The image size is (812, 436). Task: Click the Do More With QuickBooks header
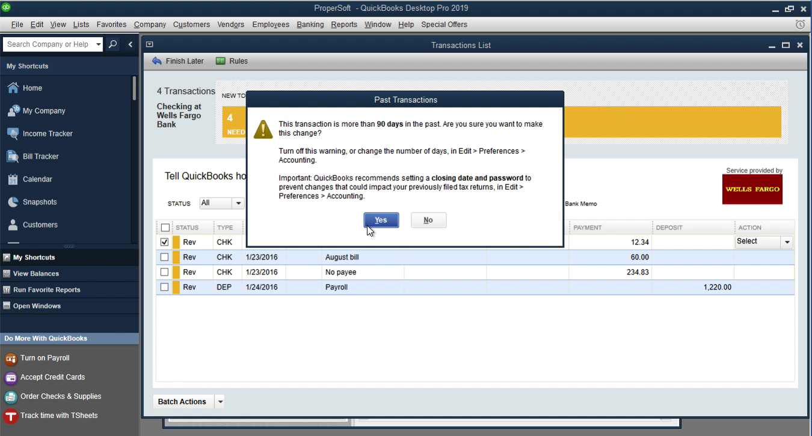point(69,338)
